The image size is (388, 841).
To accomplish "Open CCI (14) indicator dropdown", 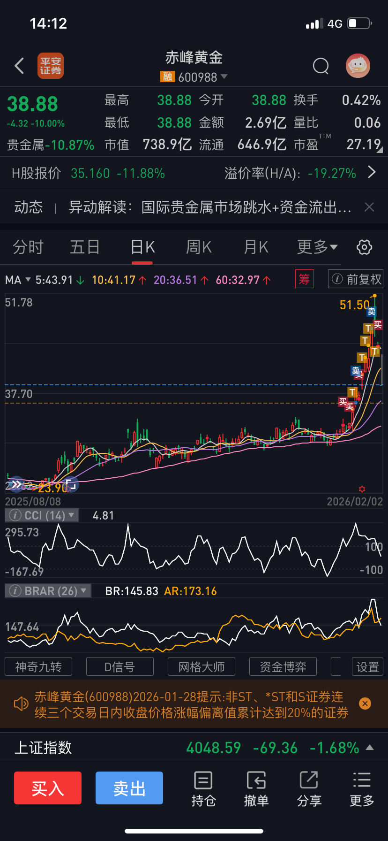I will (71, 515).
